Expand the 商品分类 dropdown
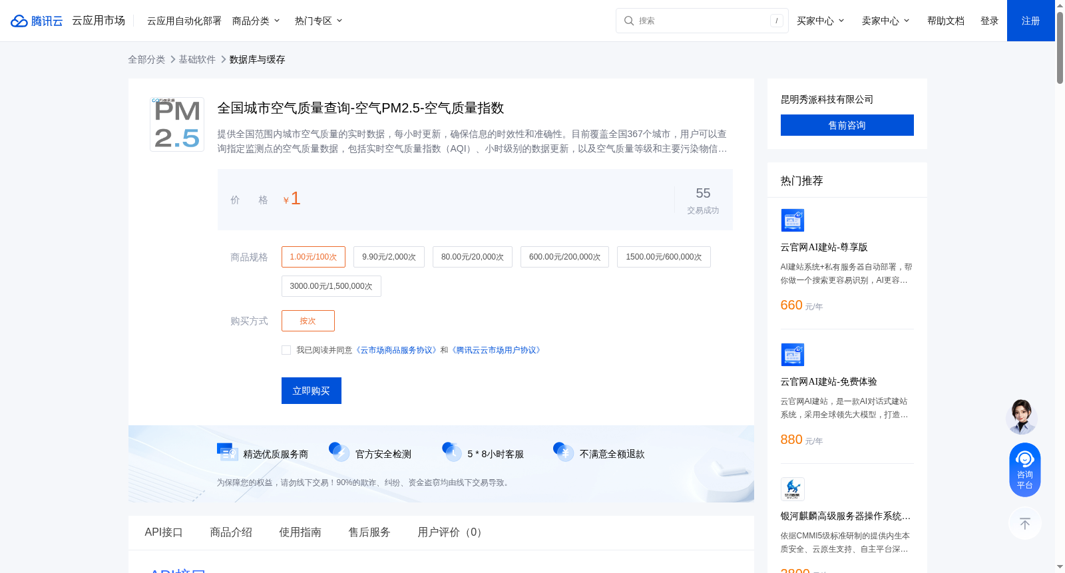 [x=256, y=21]
